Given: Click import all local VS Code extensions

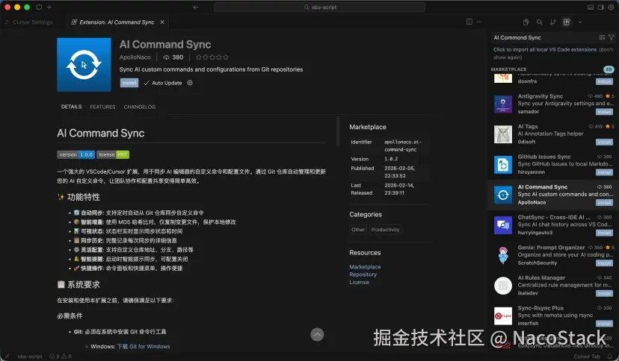Looking at the screenshot, I should pos(545,50).
